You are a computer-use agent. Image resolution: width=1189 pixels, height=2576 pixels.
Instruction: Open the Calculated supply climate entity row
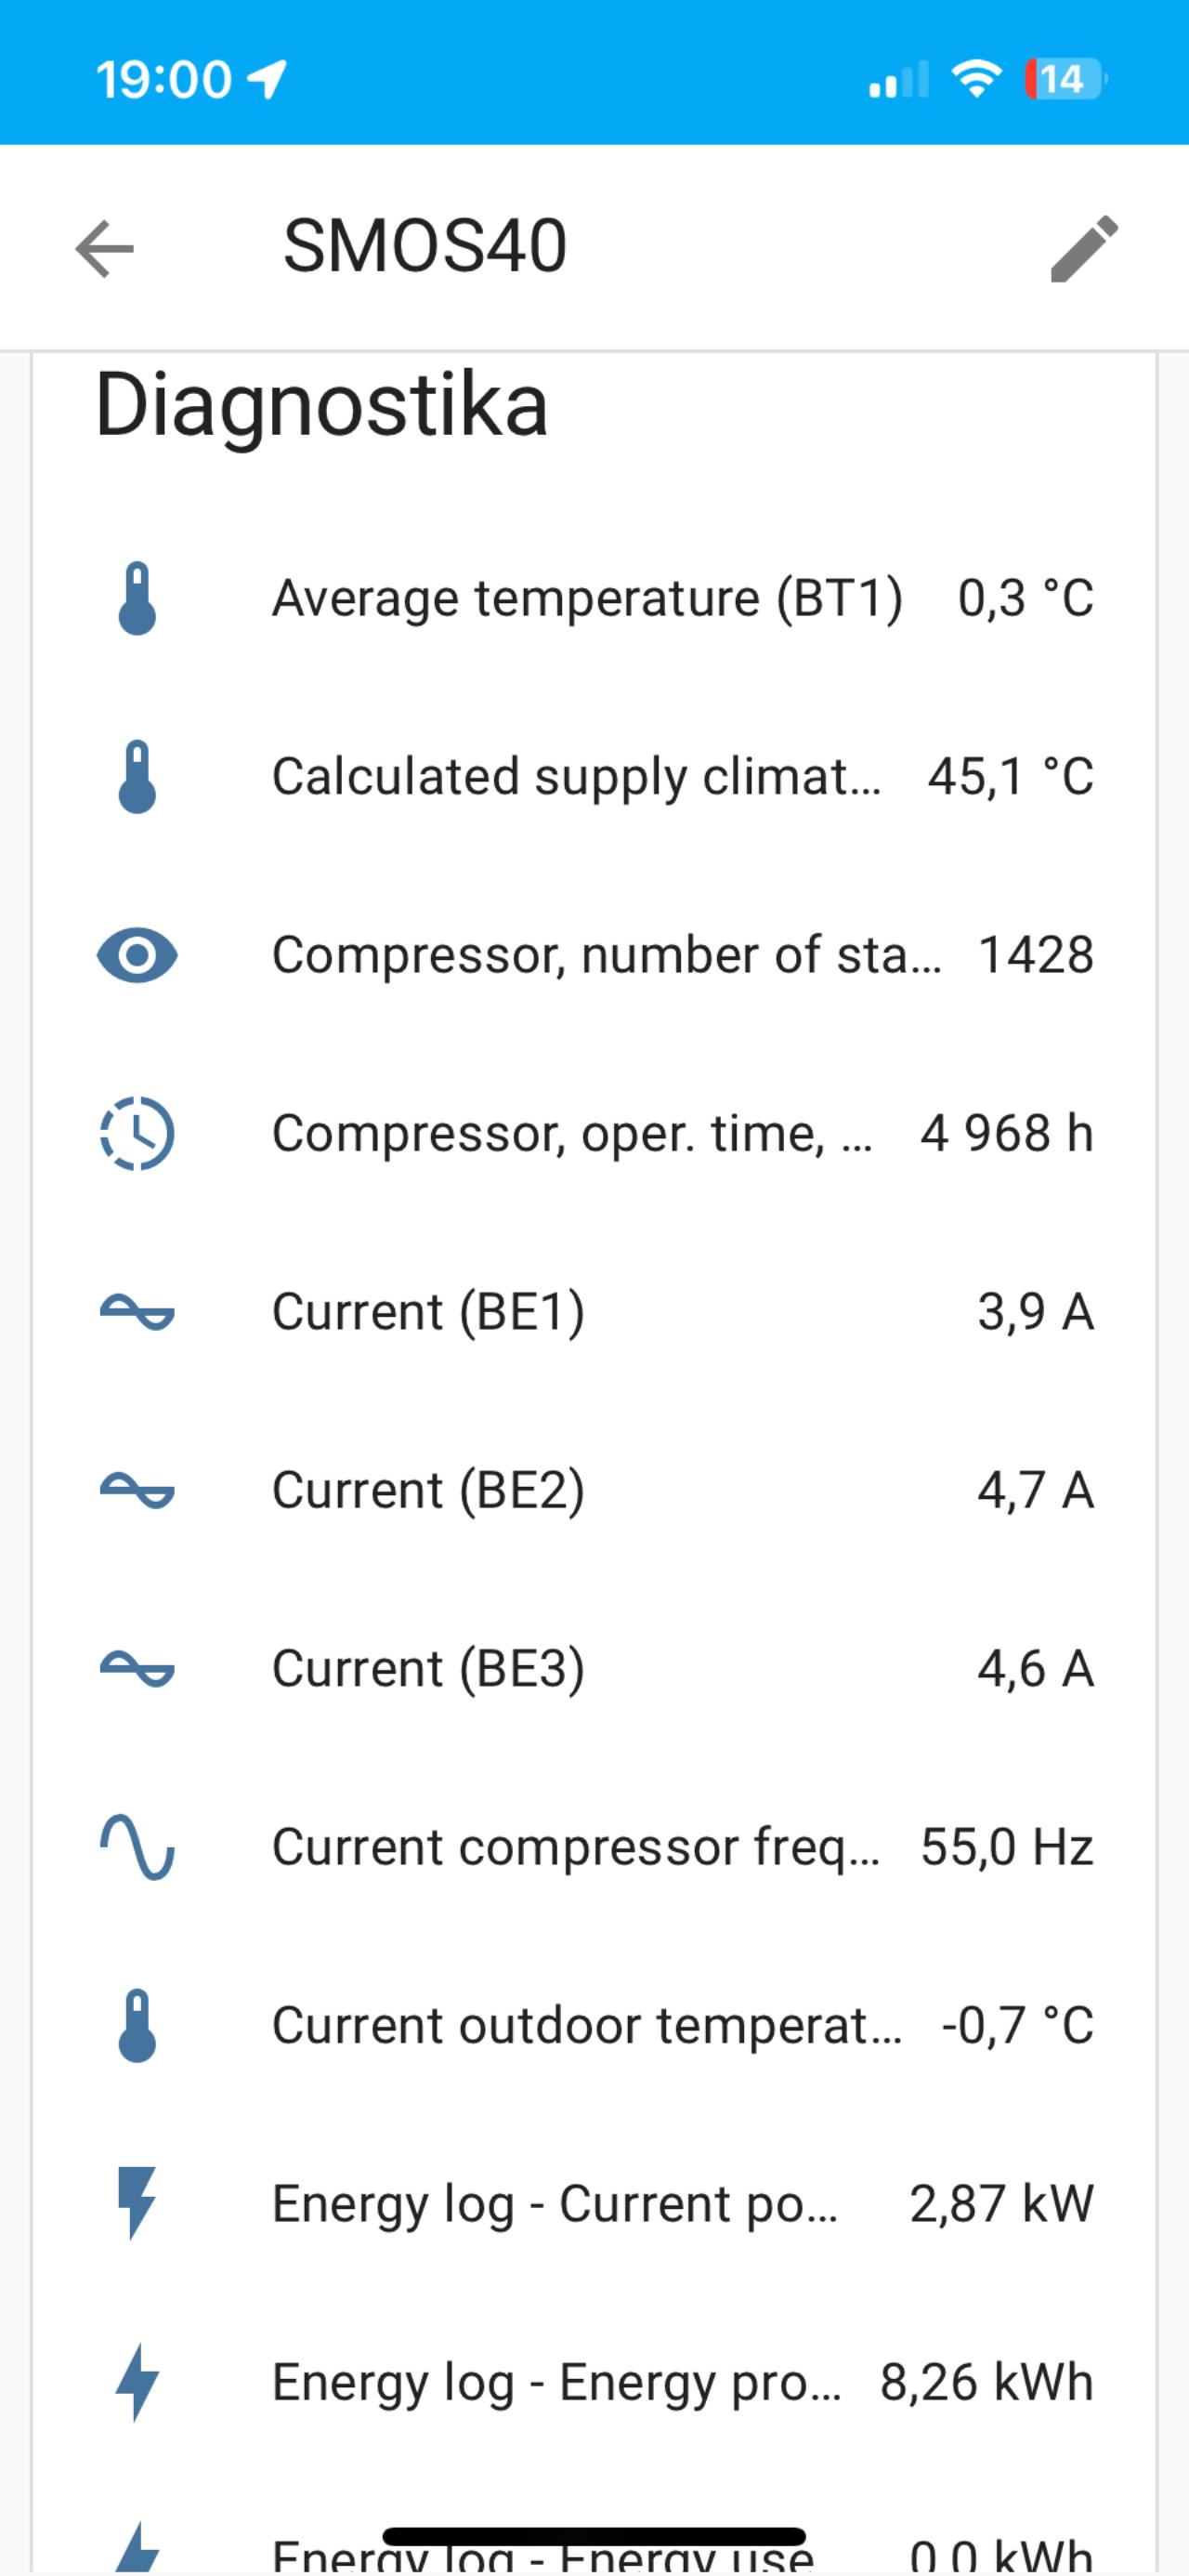pos(576,776)
